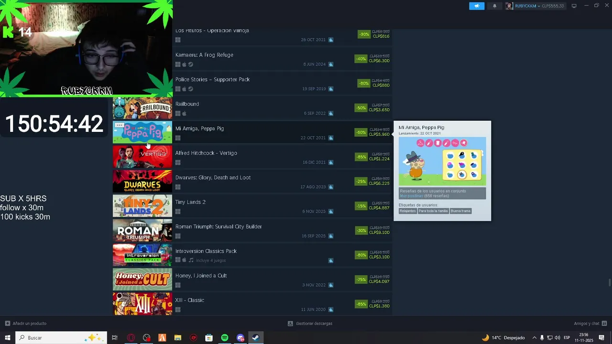The height and width of the screenshot is (344, 612).
Task: Open Spotify from the taskbar
Action: point(225,338)
